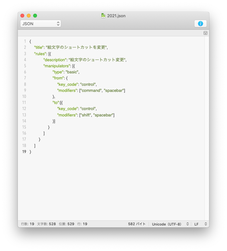227x251 pixels.
Task: Open the JSON syntax style dropdown
Action: [x=40, y=24]
